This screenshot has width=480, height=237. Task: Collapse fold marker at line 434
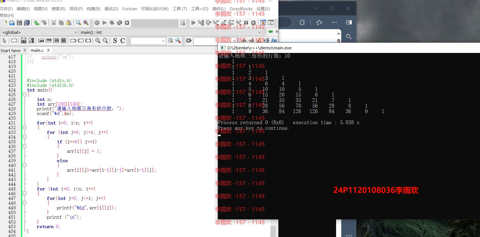[x=24, y=137]
